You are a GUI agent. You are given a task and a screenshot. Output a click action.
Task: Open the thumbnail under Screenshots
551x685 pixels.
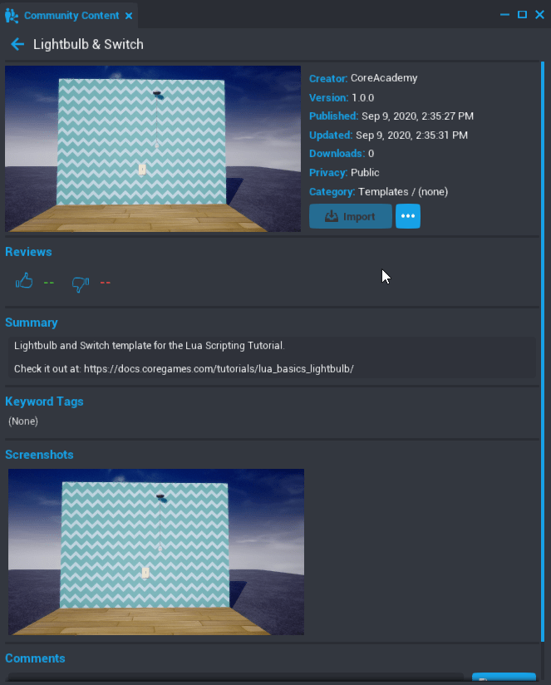pos(156,552)
